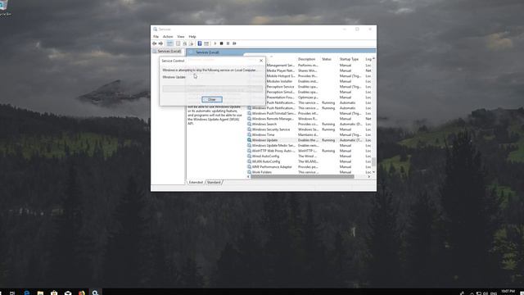The image size is (524, 295).
Task: Open the Help menu
Action: click(x=192, y=36)
